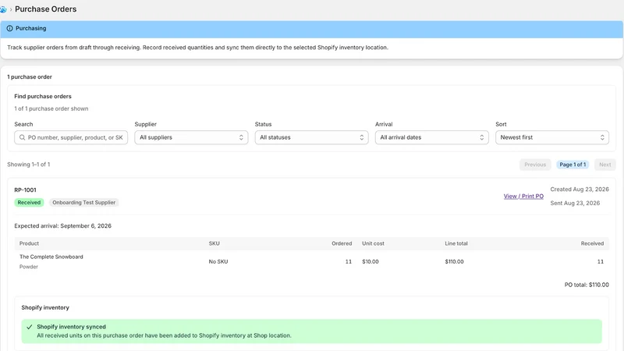Viewport: 624px width, 351px height.
Task: Open the All suppliers dropdown
Action: pyautogui.click(x=191, y=137)
